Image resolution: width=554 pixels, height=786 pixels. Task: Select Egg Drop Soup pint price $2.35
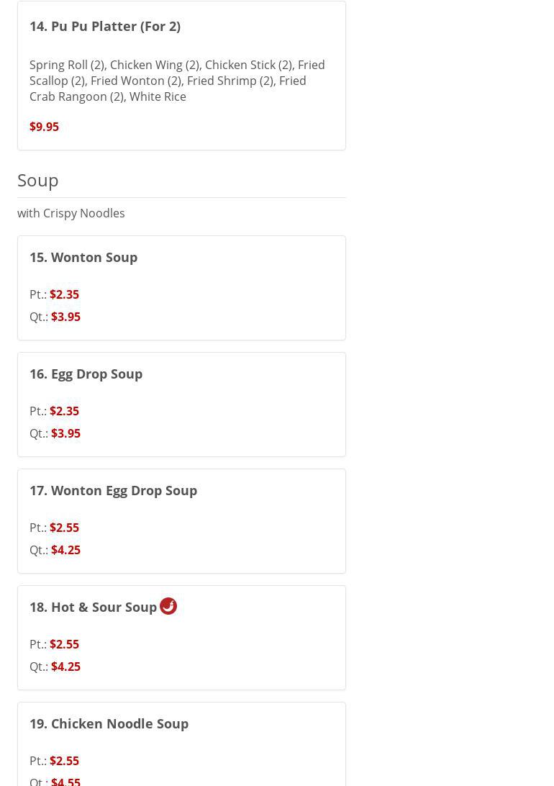click(64, 411)
